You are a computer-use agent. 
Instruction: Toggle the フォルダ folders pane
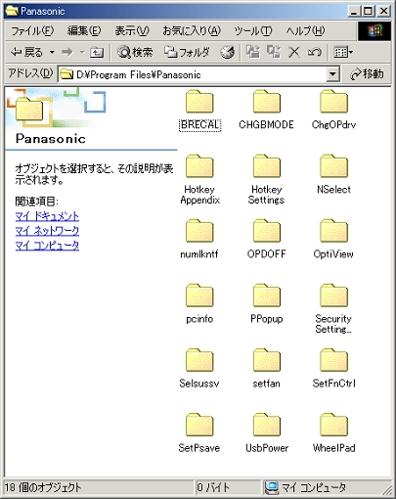(187, 52)
